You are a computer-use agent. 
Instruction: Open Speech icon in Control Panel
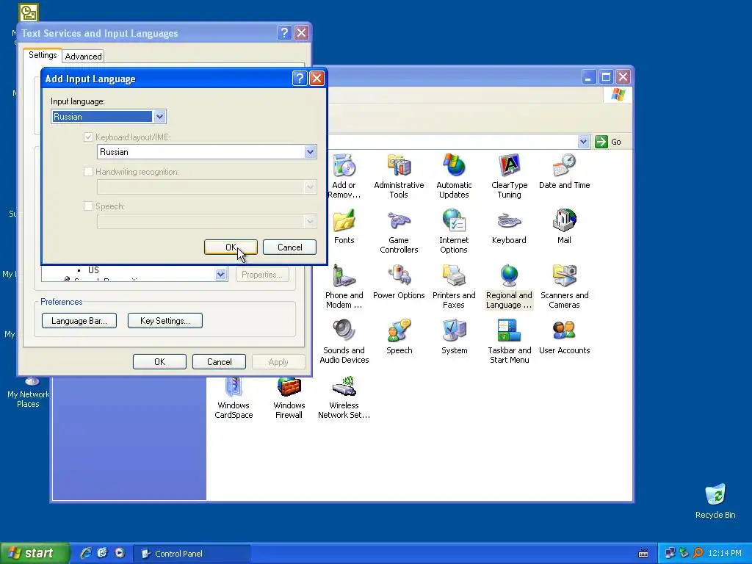coord(399,336)
